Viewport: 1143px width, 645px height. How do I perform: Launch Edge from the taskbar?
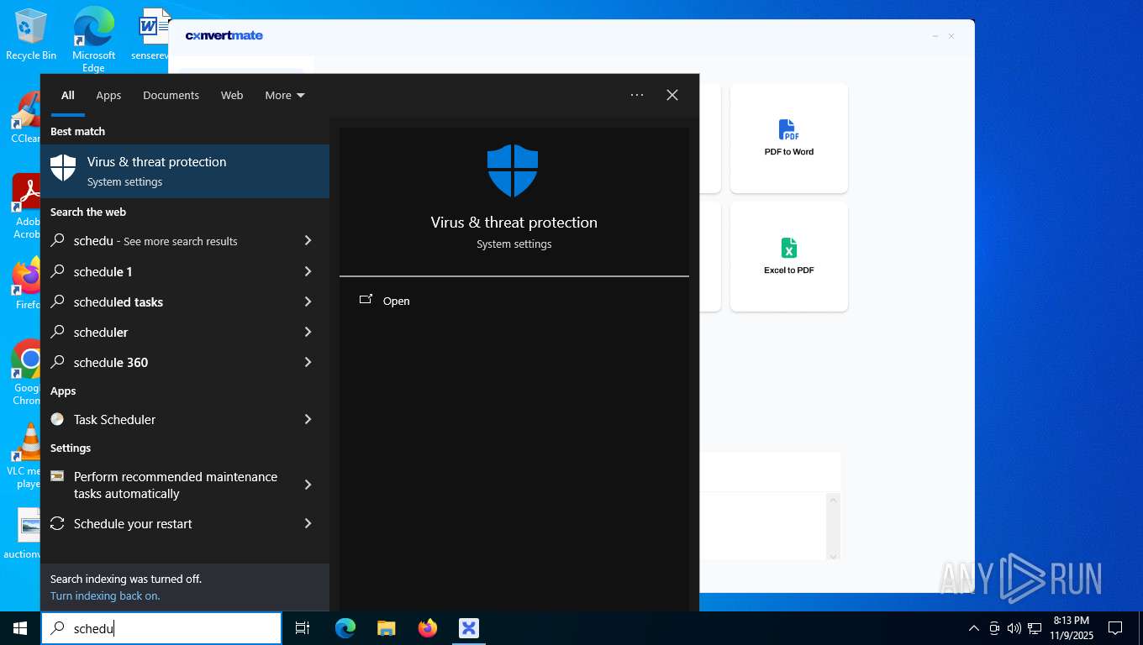point(345,628)
